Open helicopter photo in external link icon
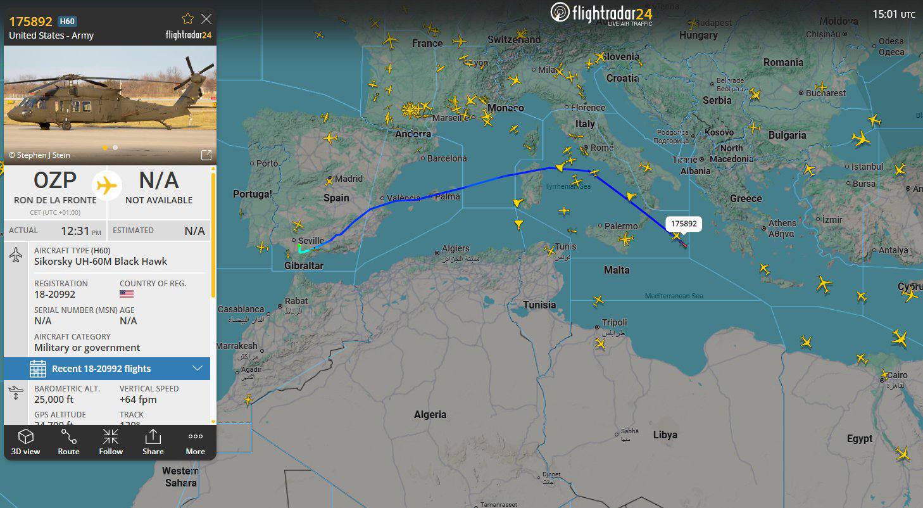923x508 pixels. click(206, 155)
